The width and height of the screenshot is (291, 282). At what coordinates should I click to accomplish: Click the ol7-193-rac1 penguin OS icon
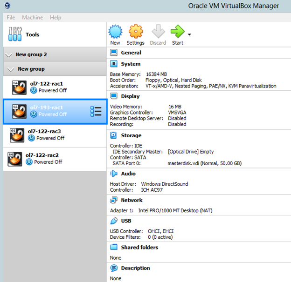pyautogui.click(x=19, y=111)
